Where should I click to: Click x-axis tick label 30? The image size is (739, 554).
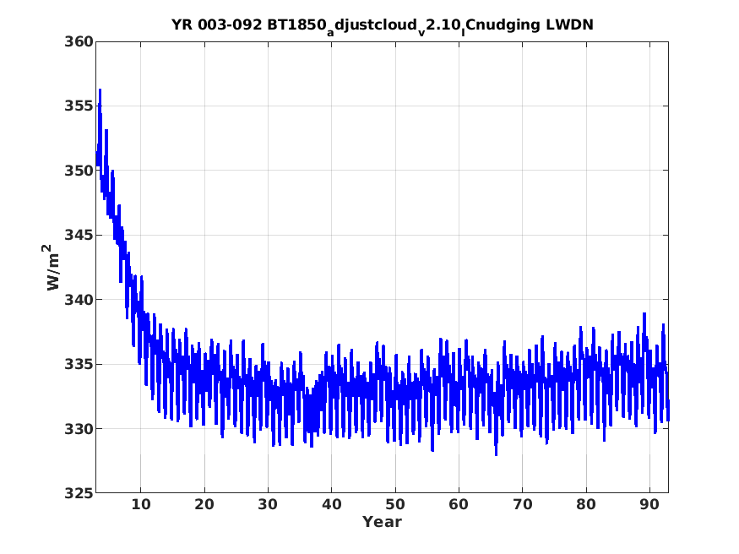click(x=269, y=504)
